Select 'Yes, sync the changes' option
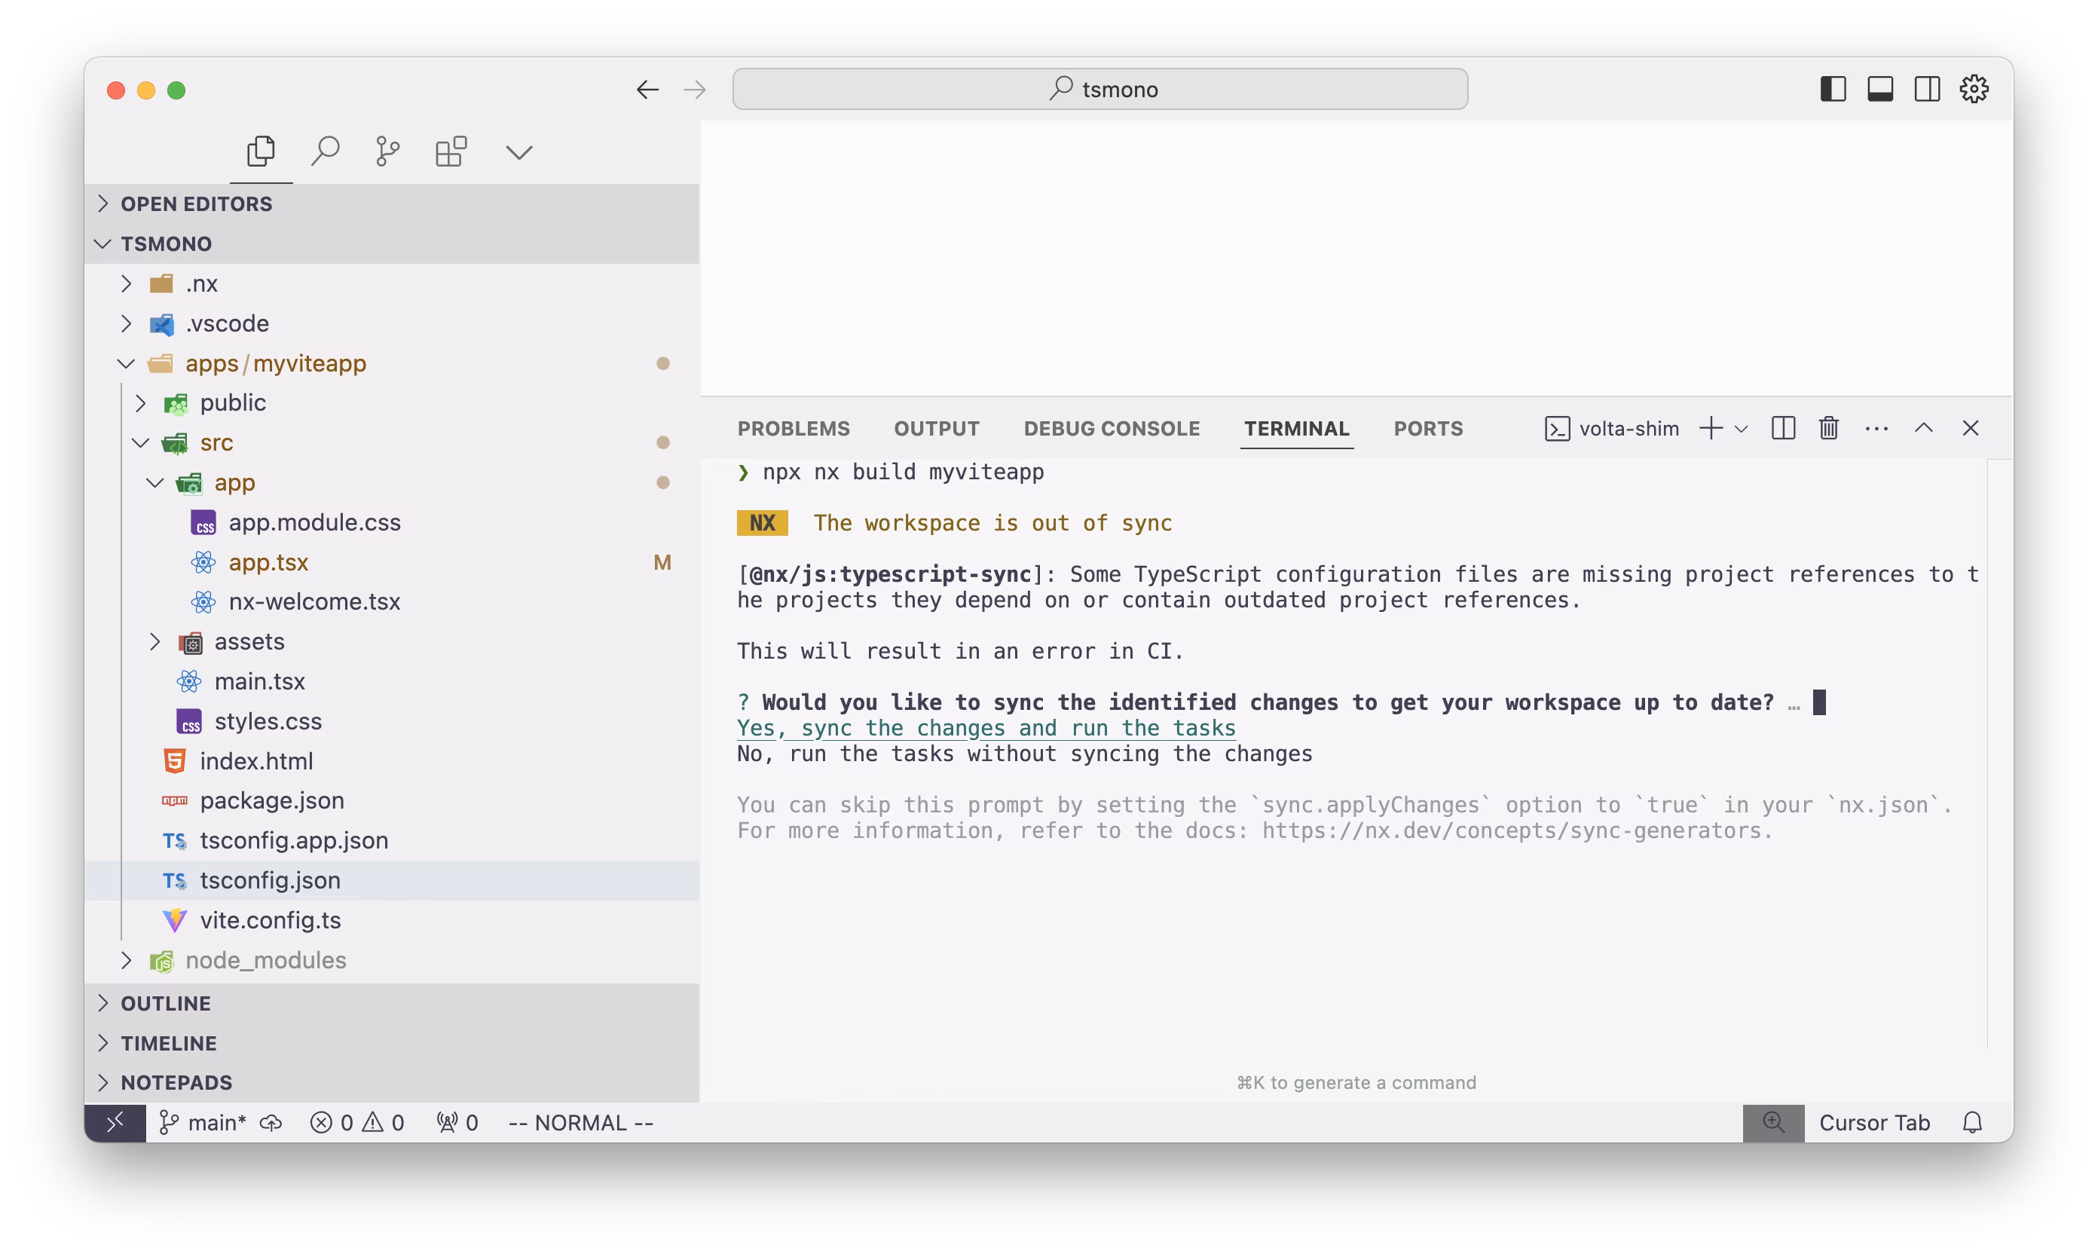The image size is (2098, 1254). pyautogui.click(x=986, y=727)
